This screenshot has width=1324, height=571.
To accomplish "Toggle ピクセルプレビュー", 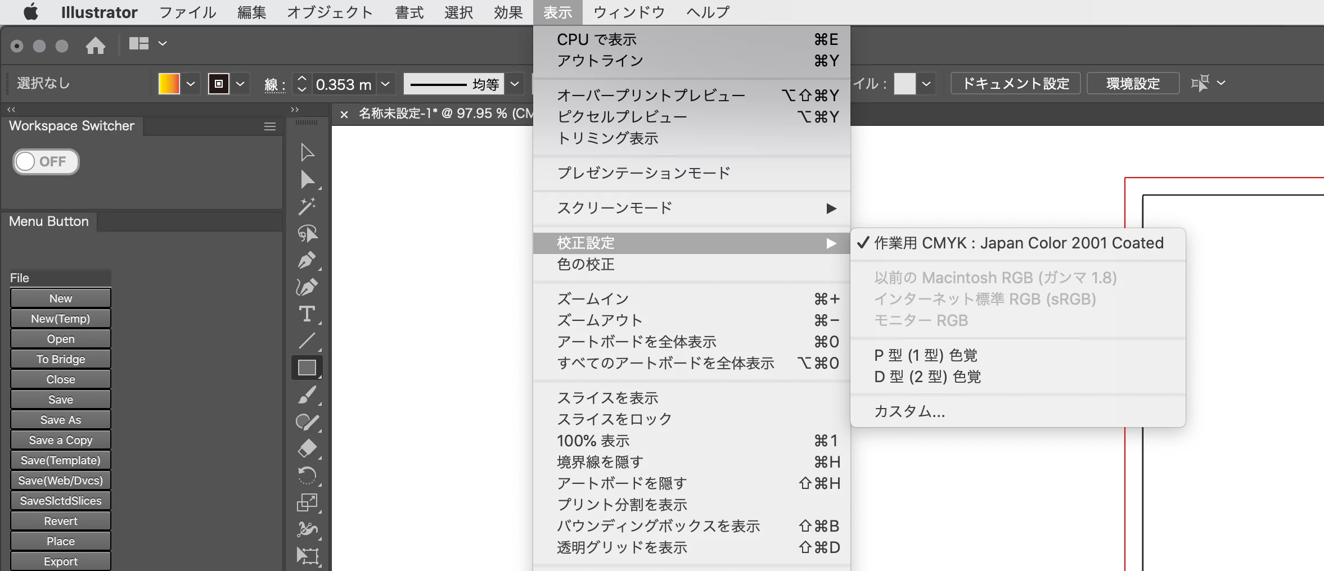I will coord(692,117).
